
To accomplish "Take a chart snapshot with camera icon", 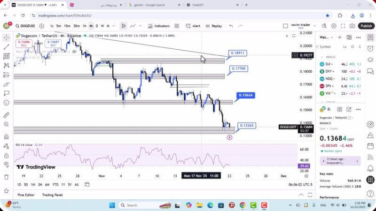I will (x=352, y=26).
